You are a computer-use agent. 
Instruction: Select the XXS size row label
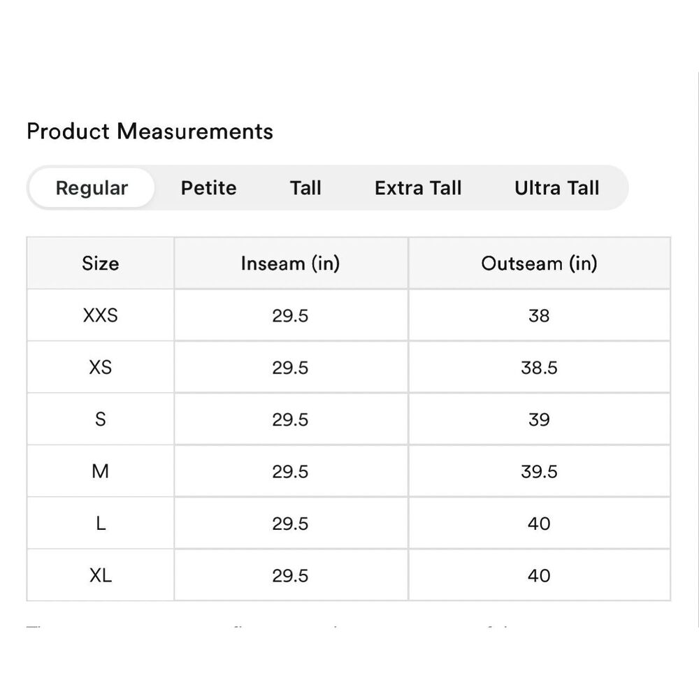tap(100, 315)
